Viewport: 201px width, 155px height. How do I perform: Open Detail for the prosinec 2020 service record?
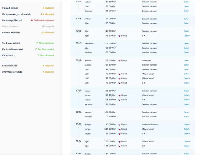186,104
